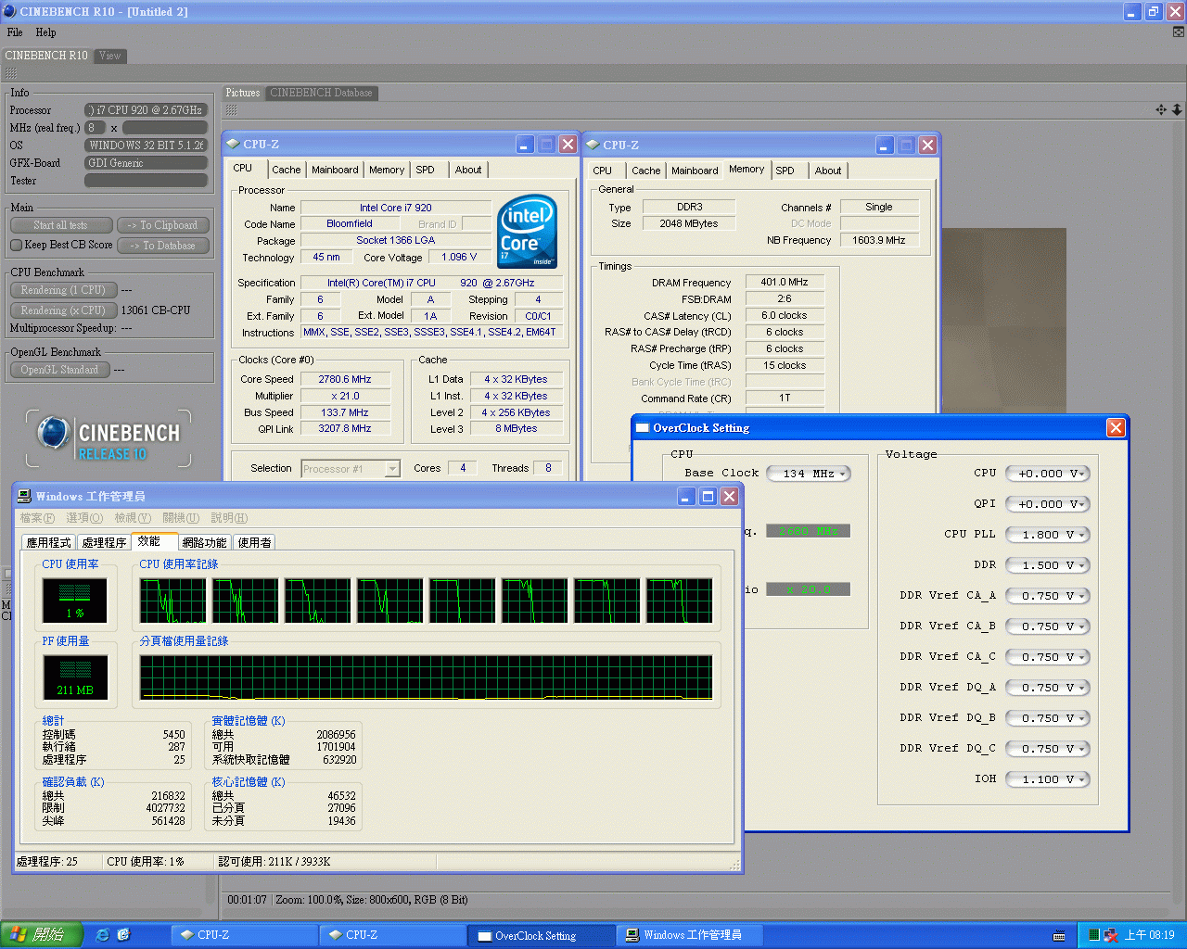
Task: Open the DDR Vref CA_A dropdown
Action: (x=1047, y=596)
